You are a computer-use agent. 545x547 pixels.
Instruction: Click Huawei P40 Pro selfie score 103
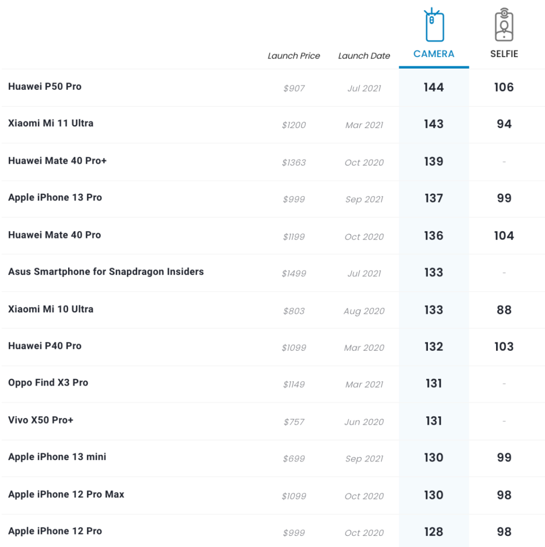pyautogui.click(x=504, y=347)
